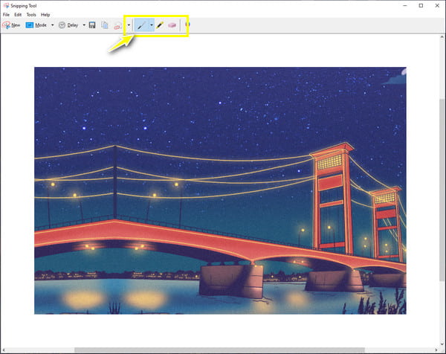Select the pink Eraser tool
446x354 pixels.
tap(172, 25)
